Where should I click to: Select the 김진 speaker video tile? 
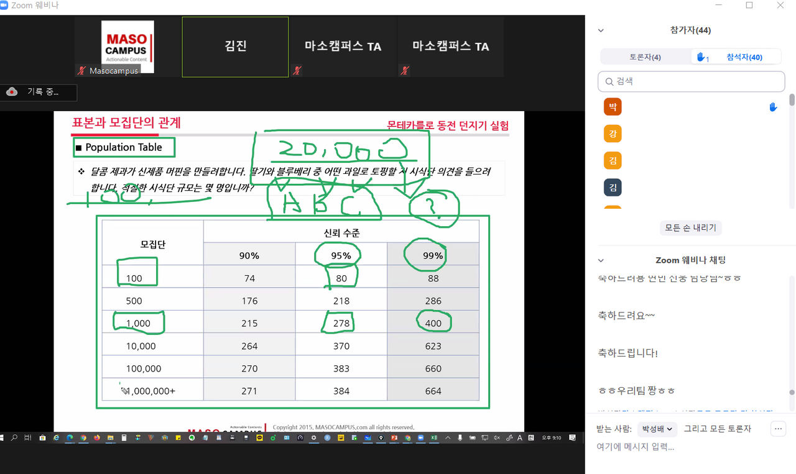(x=235, y=47)
